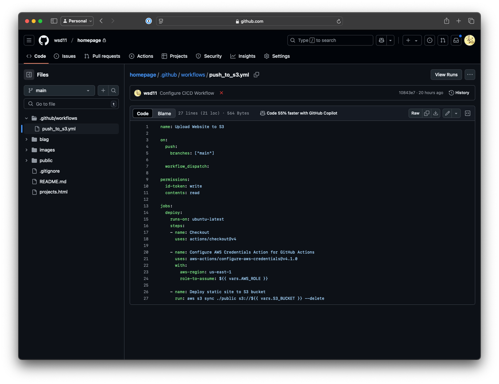Expand the images folder
Screen dimensions: 499x384
point(47,150)
